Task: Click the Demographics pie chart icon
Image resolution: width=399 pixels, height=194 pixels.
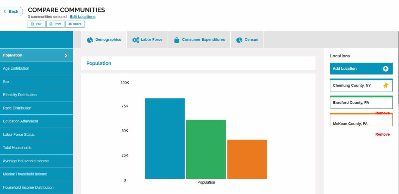Action: pyautogui.click(x=90, y=40)
